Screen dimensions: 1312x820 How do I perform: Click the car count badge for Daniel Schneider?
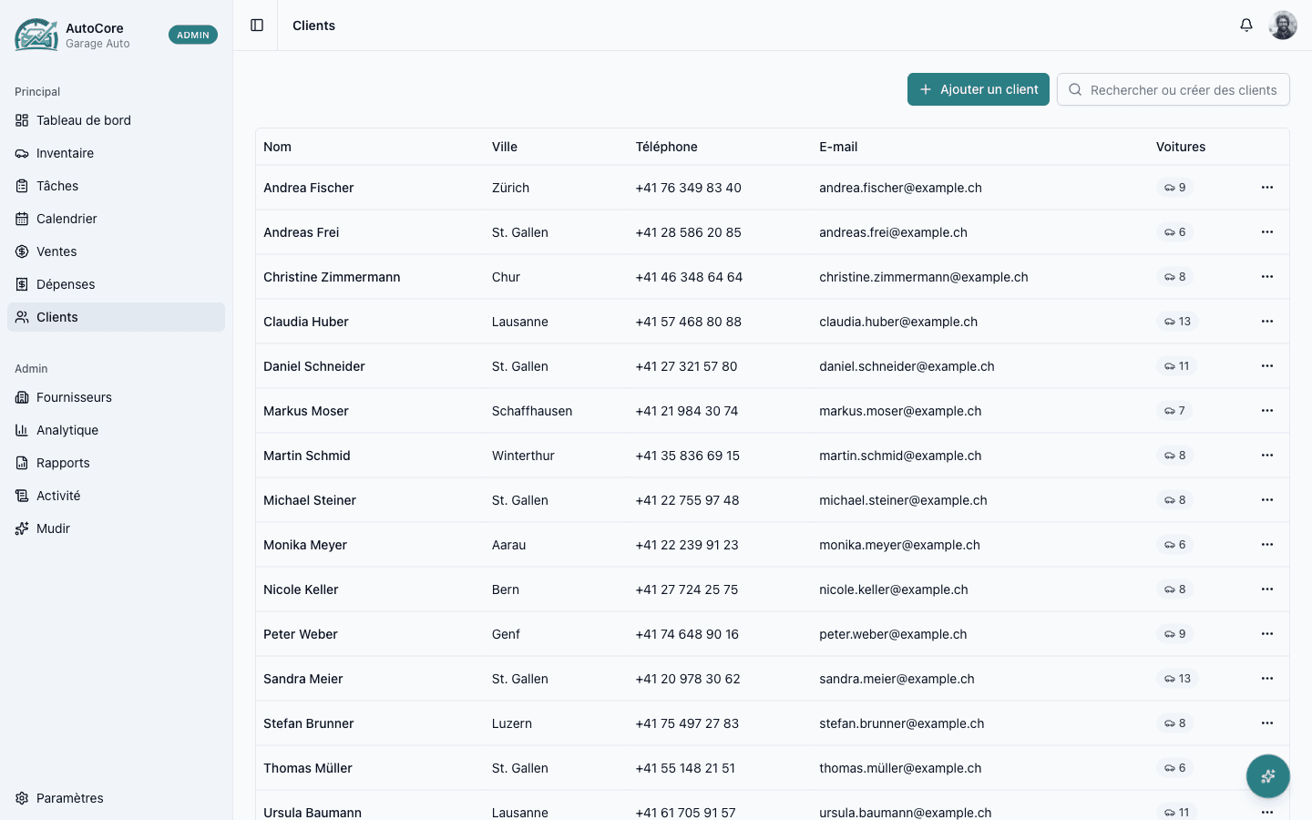[1176, 366]
